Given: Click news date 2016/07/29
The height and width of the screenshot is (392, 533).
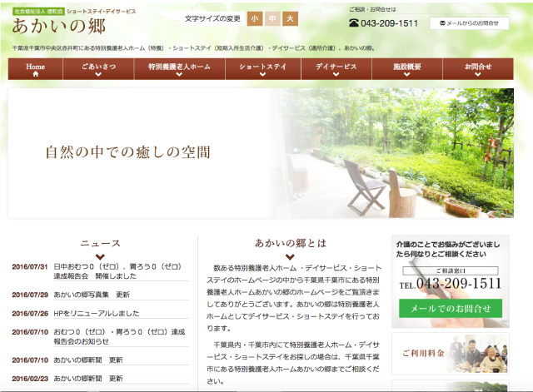Looking at the screenshot, I should click(x=30, y=295).
